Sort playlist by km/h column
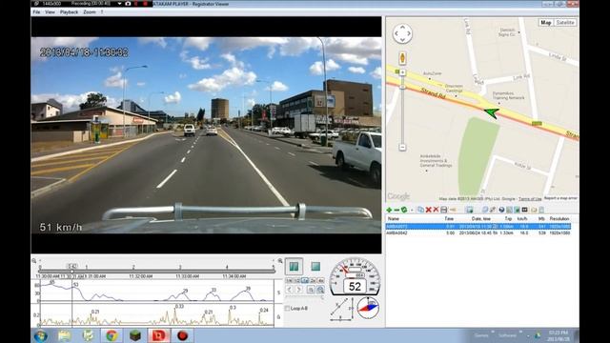Image resolution: width=610 pixels, height=343 pixels. click(x=522, y=218)
